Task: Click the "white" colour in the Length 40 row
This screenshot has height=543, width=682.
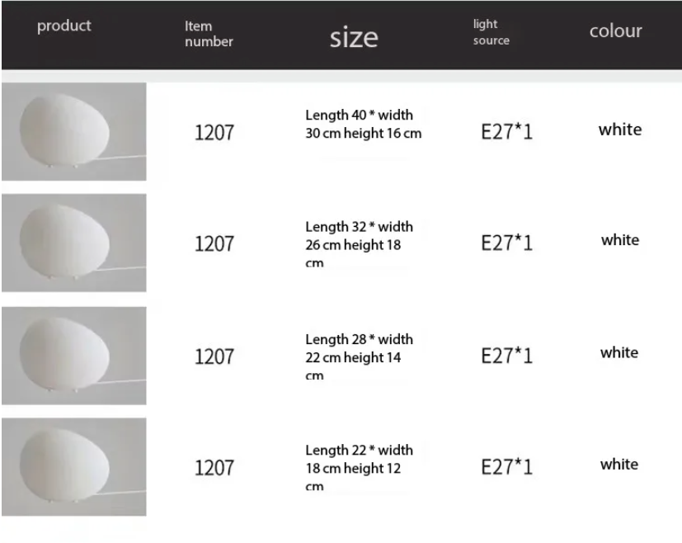Action: coord(620,130)
